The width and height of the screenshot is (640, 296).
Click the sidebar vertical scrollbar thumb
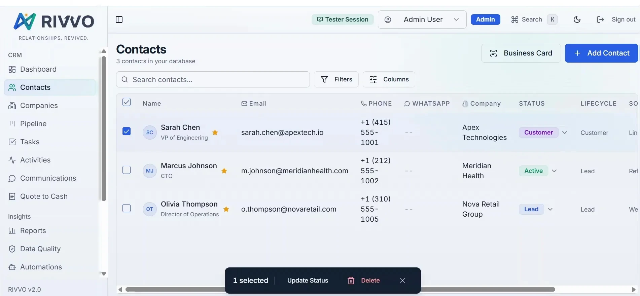104,128
